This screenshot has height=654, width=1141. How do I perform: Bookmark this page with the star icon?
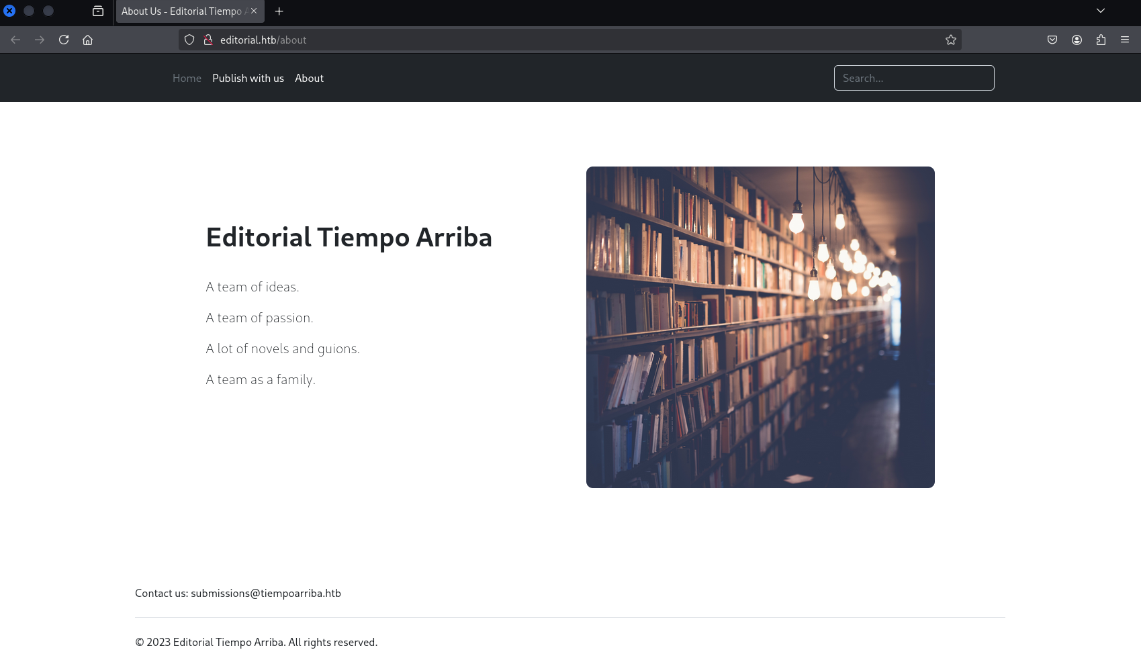(951, 40)
